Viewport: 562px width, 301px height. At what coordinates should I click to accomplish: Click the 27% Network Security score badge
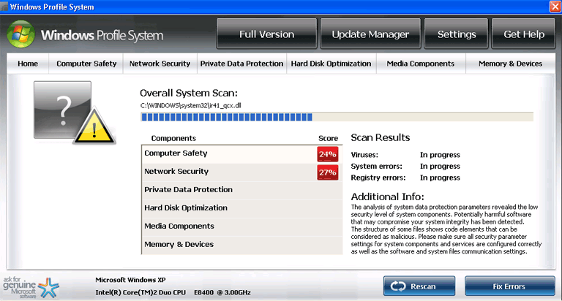click(x=327, y=172)
